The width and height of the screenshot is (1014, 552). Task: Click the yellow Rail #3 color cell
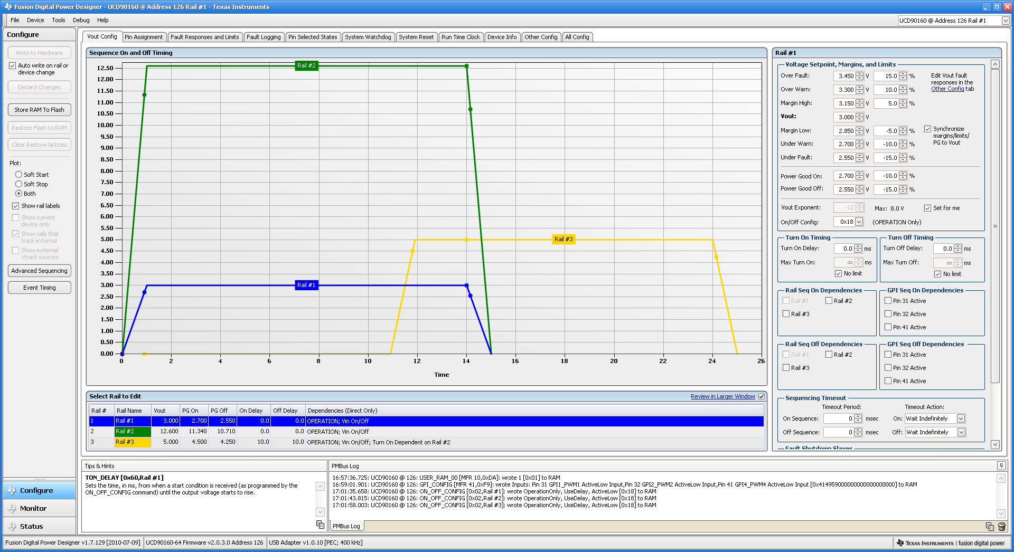coord(133,442)
